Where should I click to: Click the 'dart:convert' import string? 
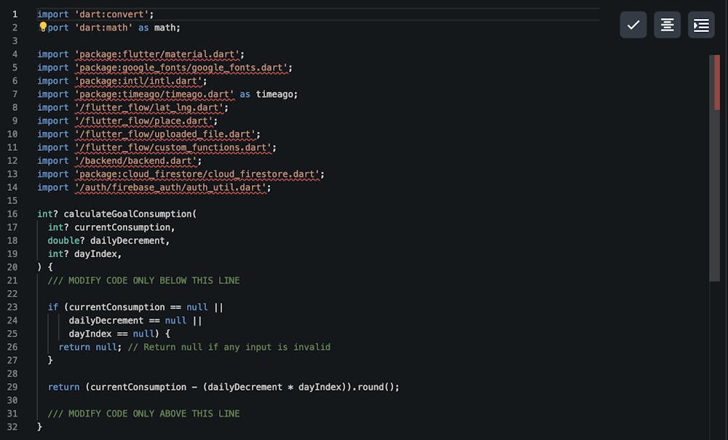(114, 14)
